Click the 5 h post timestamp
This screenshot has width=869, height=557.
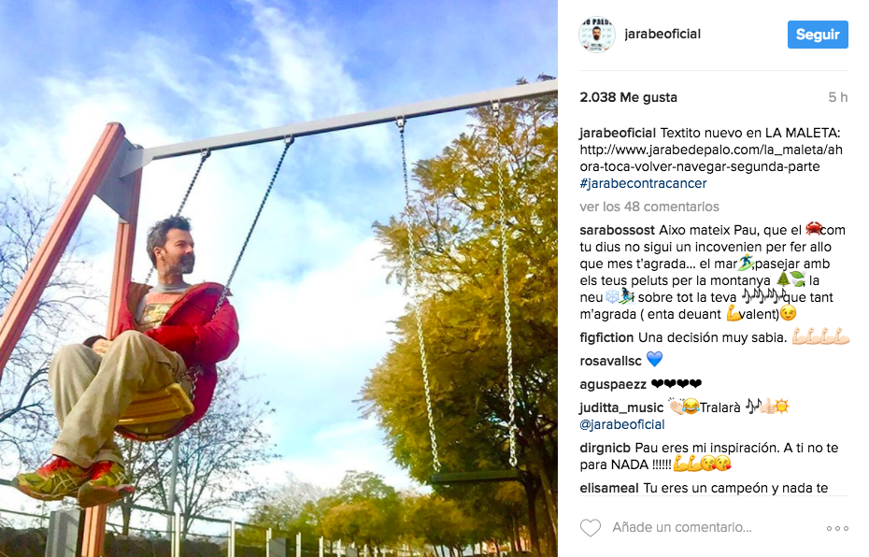(x=838, y=97)
